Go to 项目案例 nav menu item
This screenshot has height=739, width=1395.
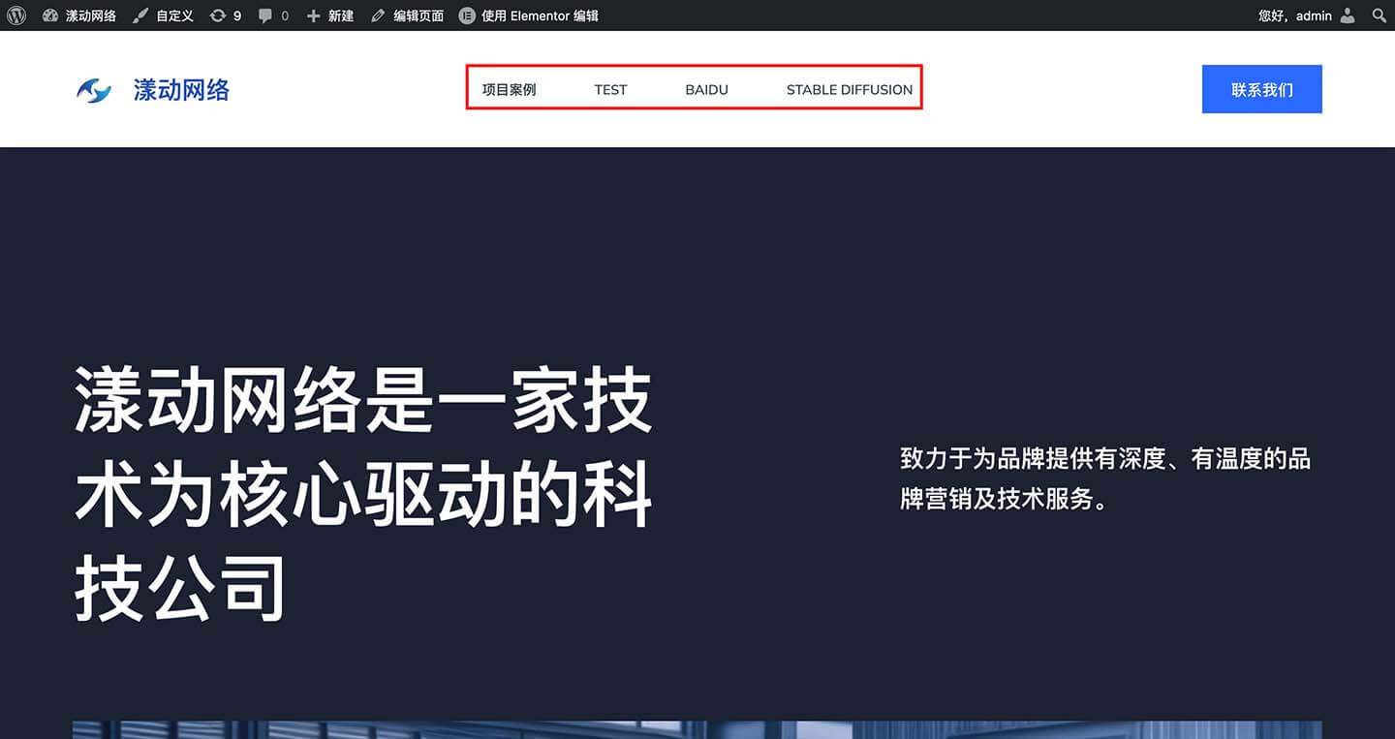[509, 89]
